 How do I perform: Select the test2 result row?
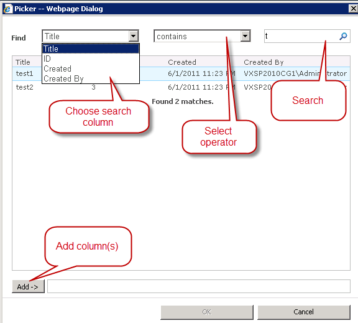tap(181, 87)
